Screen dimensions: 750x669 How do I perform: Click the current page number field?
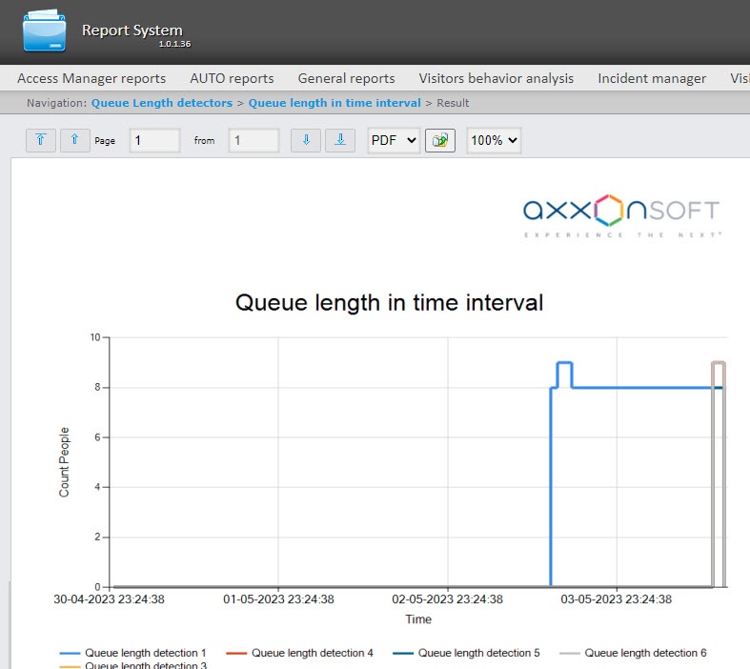[x=154, y=140]
